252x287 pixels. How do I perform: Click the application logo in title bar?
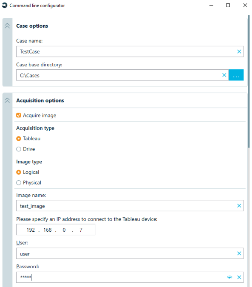point(5,5)
